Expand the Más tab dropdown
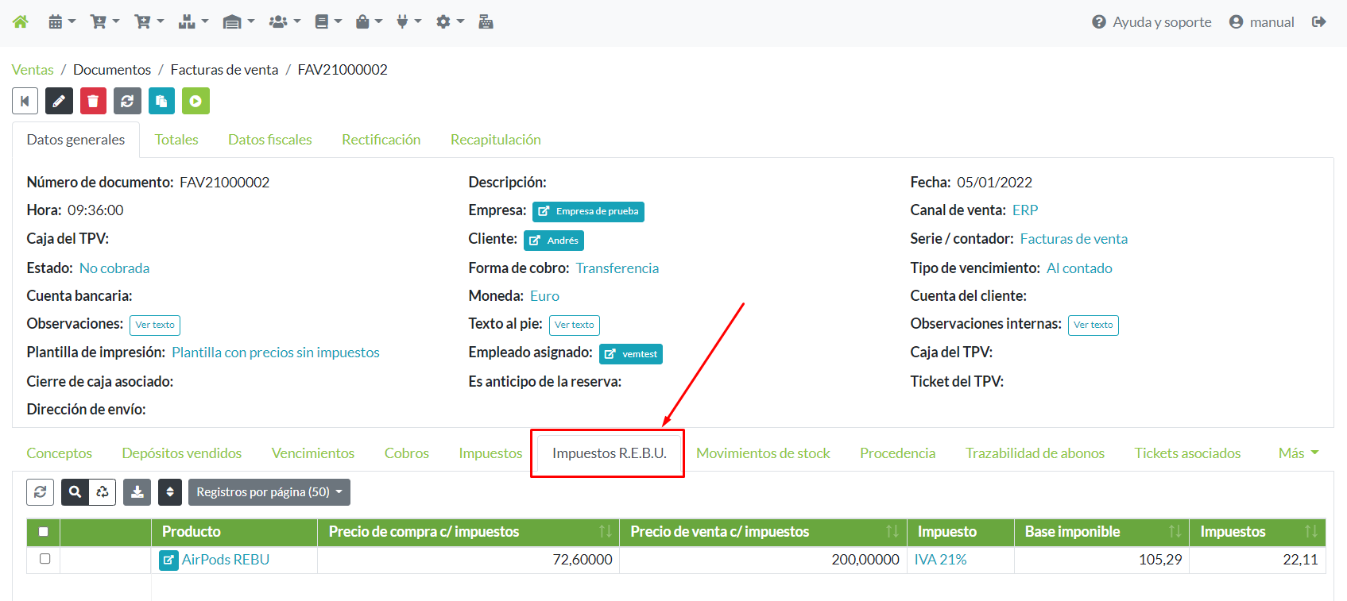Image resolution: width=1347 pixels, height=601 pixels. click(1298, 453)
